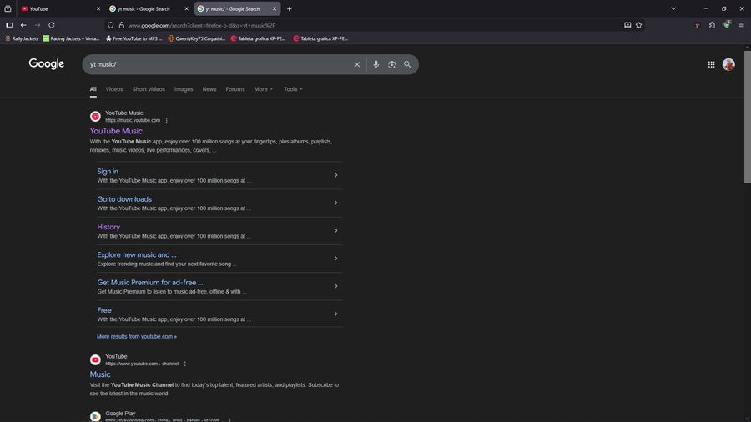This screenshot has height=422, width=751.
Task: Click the YouTube Music result favicon
Action: click(95, 116)
